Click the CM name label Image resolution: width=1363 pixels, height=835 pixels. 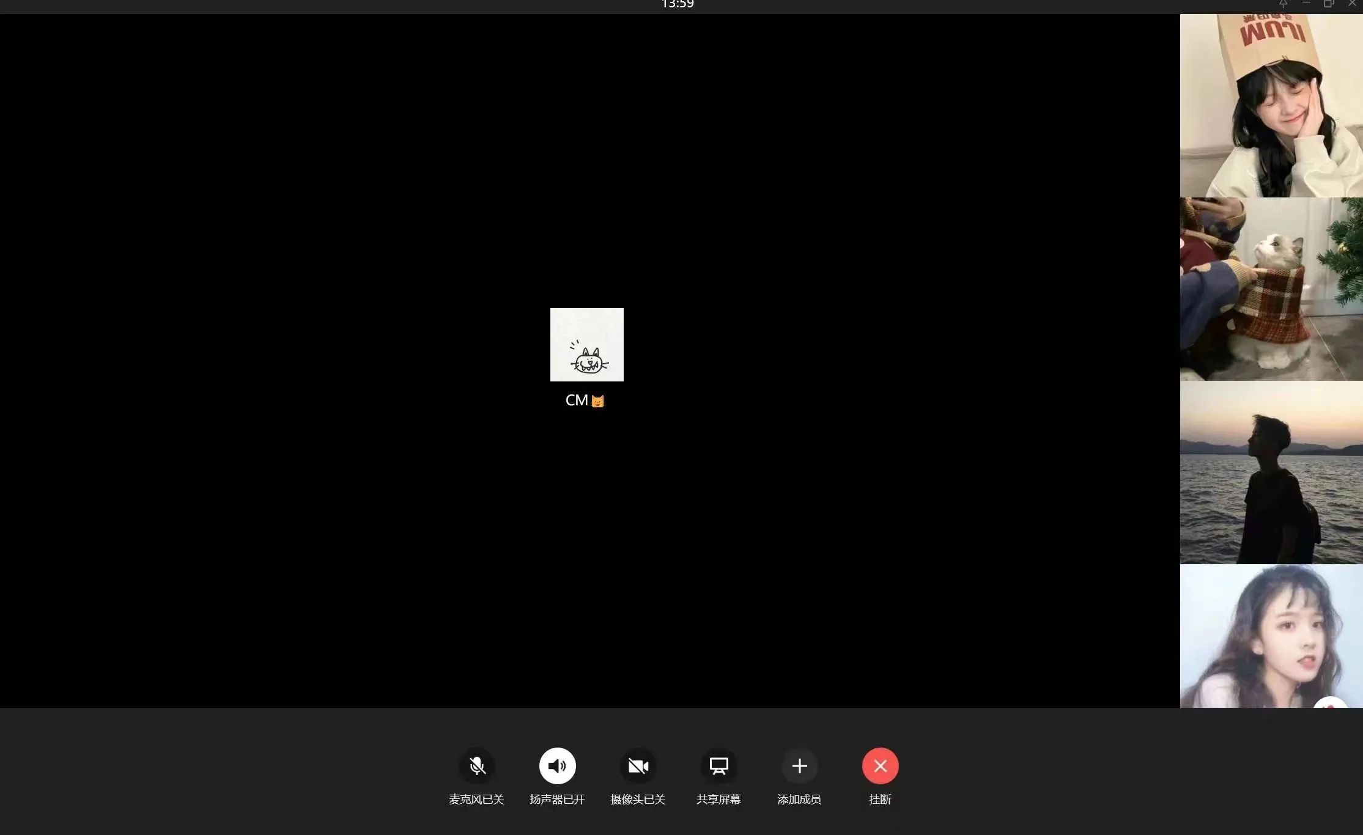pyautogui.click(x=577, y=400)
